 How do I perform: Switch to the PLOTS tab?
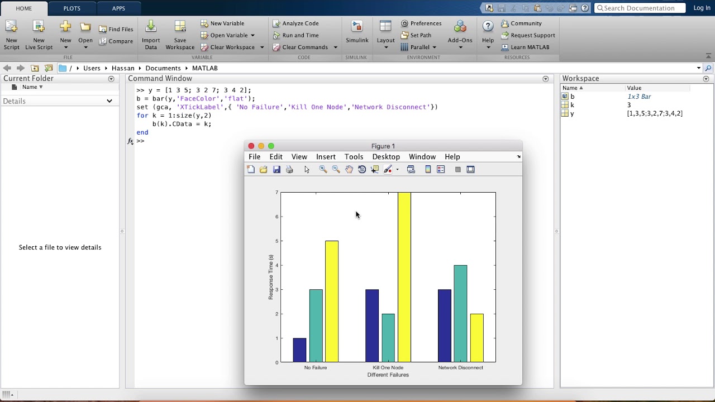point(71,8)
